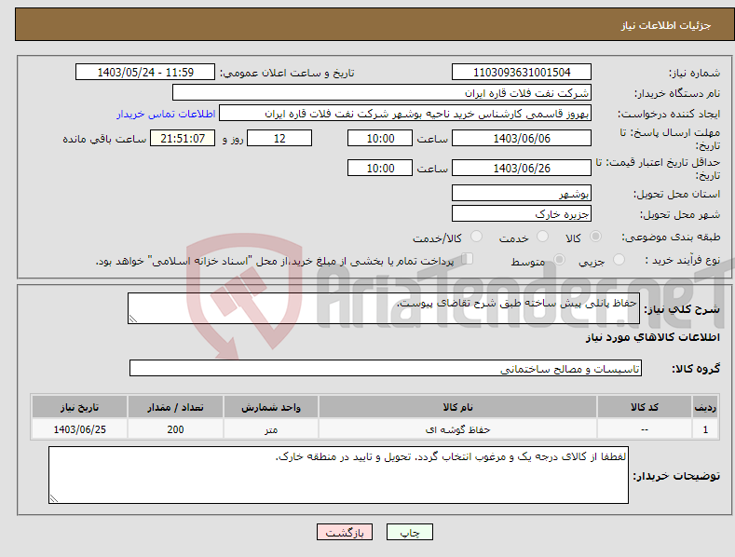735x557 pixels.
Task: Click the response deadline date 1403/06/06
Action: click(x=522, y=138)
